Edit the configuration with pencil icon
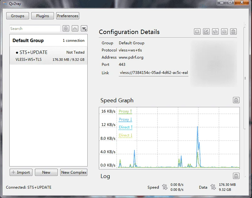Screen dimensions: 252x198 click(x=206, y=31)
